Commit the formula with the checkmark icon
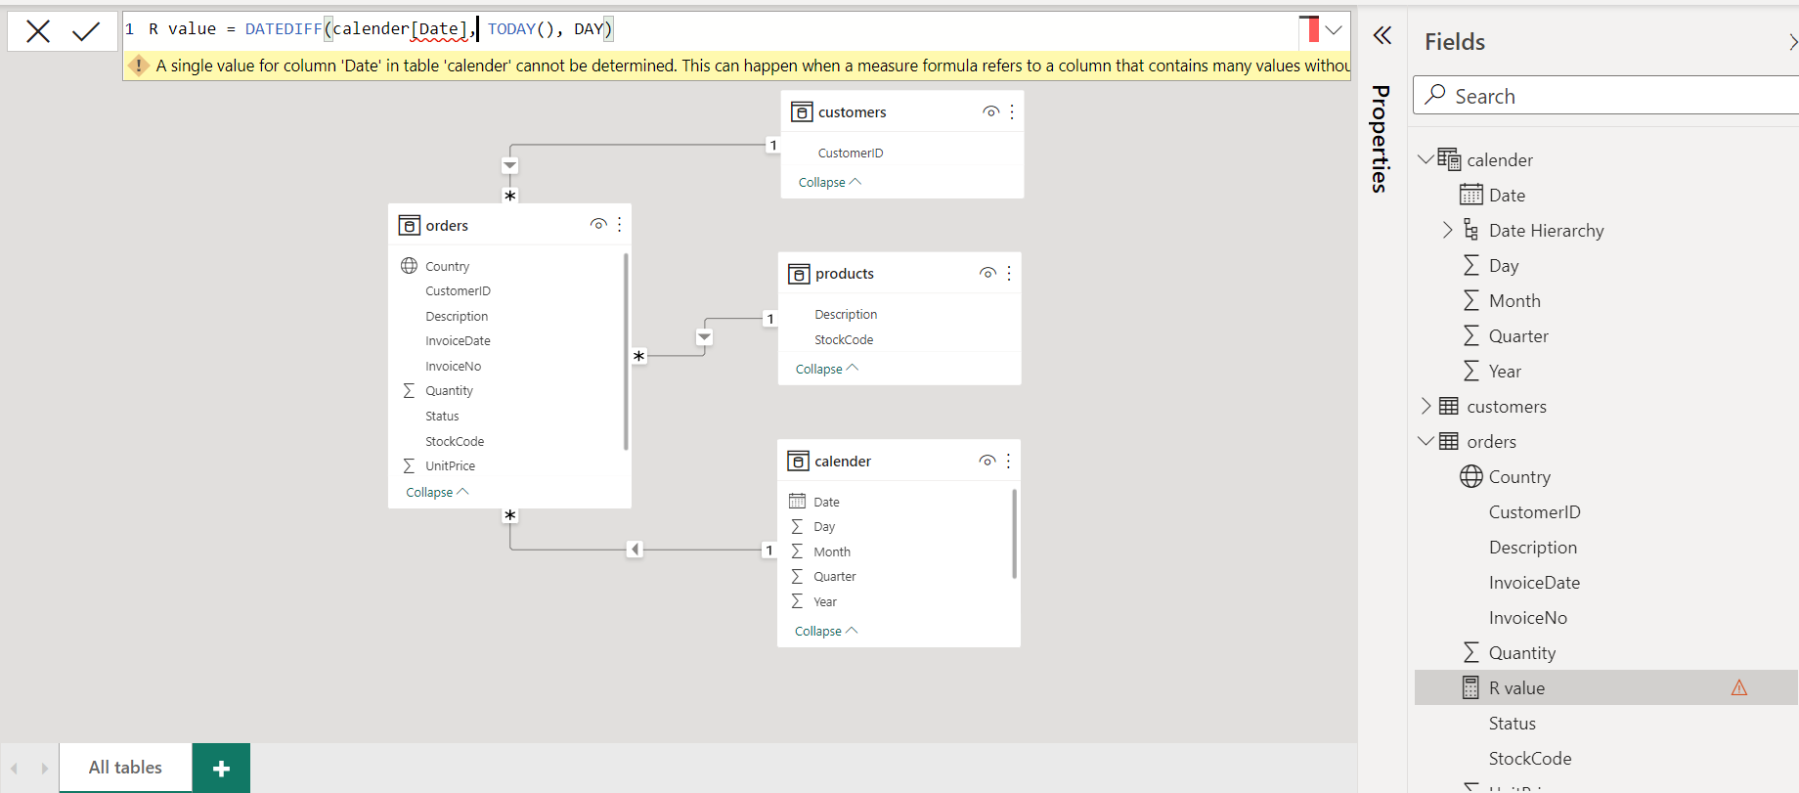 [x=86, y=31]
